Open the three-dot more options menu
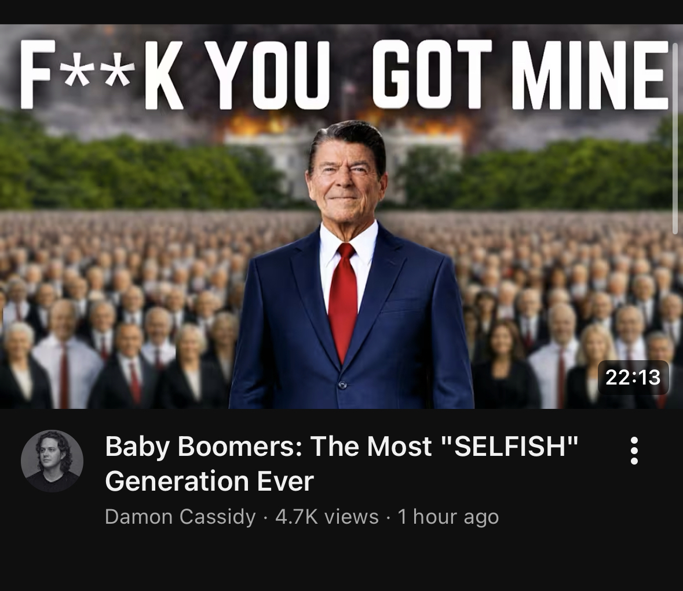The width and height of the screenshot is (683, 591). [x=634, y=451]
